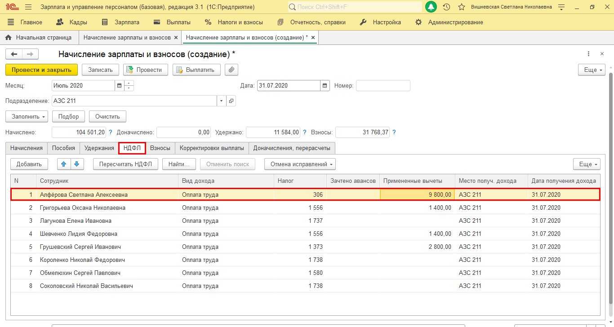
Task: Open settings lines icon beside the user name
Action: (561, 7)
